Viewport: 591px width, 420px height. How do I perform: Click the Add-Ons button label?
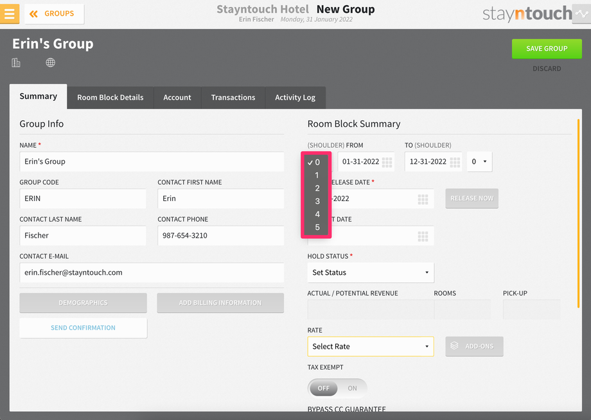pos(479,347)
